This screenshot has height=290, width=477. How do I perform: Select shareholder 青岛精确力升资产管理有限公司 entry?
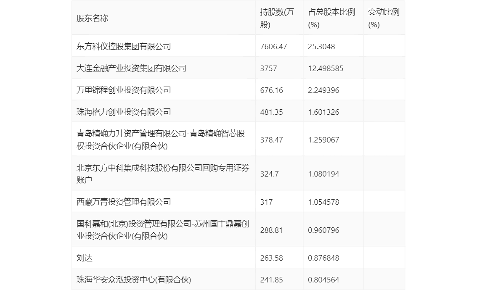pos(161,140)
